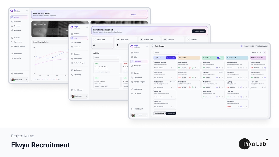Image resolution: width=279 pixels, height=157 pixels.
Task: Expand the Mario Gotze profile chevron in Overview window
Action: coord(27,79)
